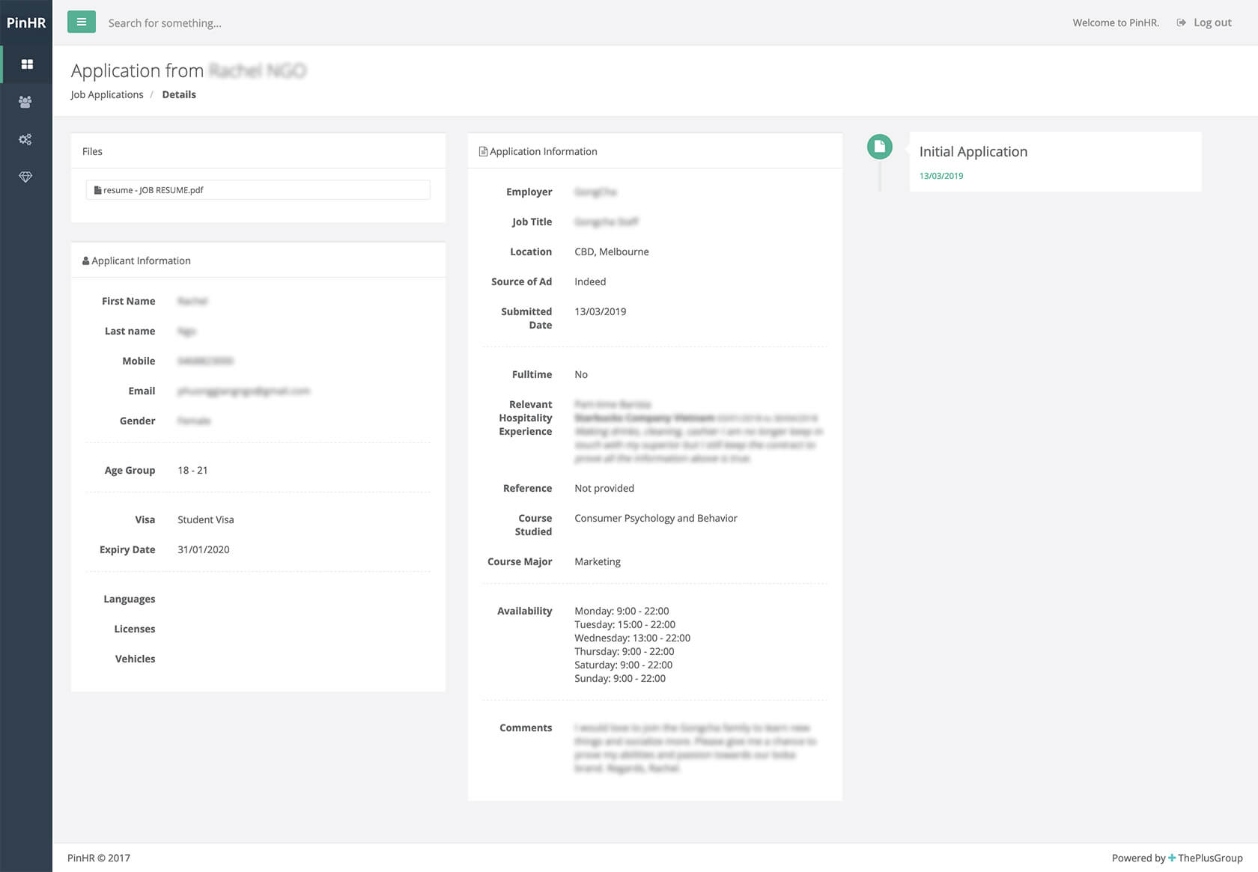Click the Welcome to PinHR text
Viewport: 1258px width, 872px height.
1115,22
